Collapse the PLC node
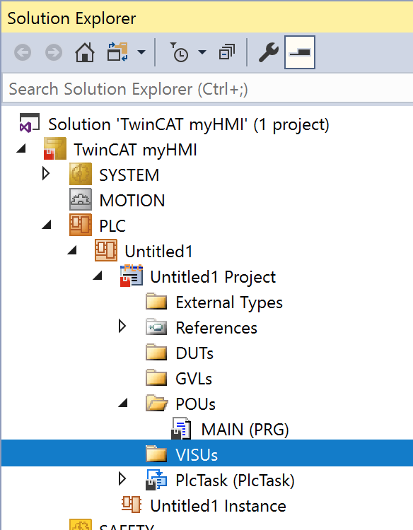The image size is (413, 530). coord(47,225)
